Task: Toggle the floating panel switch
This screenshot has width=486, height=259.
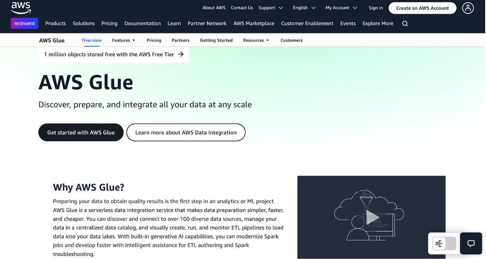Action: (444, 243)
